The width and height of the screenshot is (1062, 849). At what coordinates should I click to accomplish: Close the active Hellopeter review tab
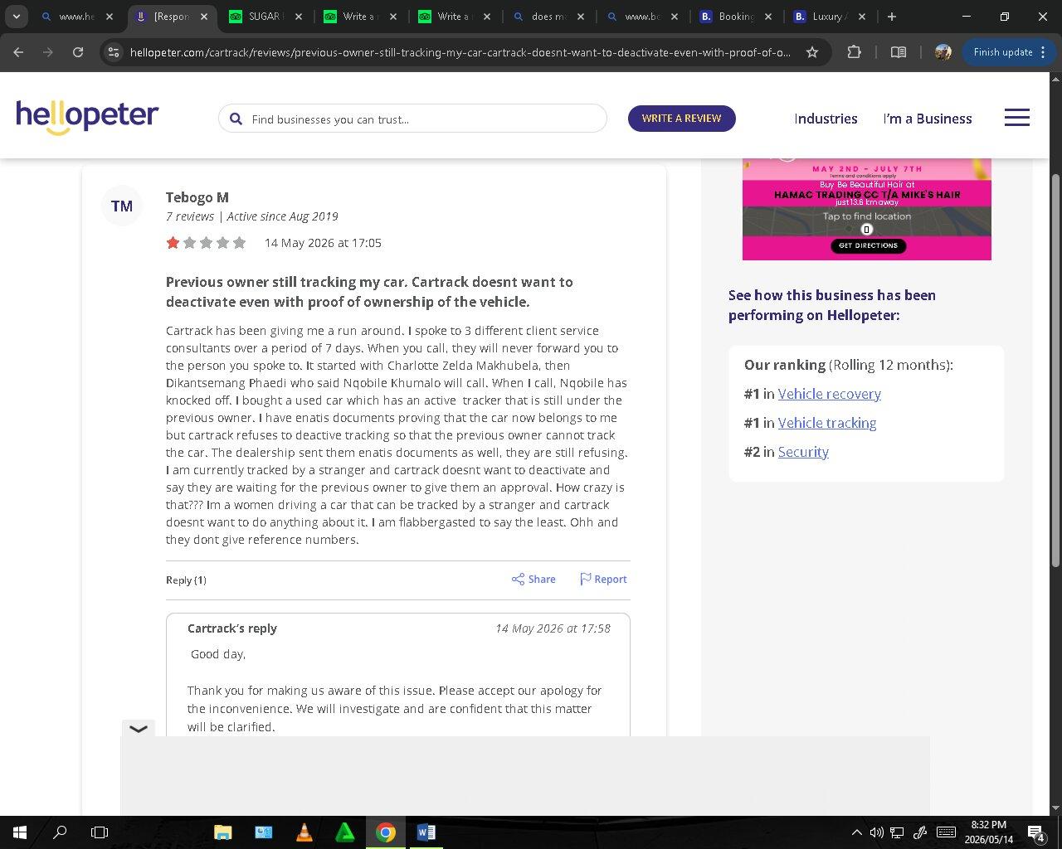(203, 17)
